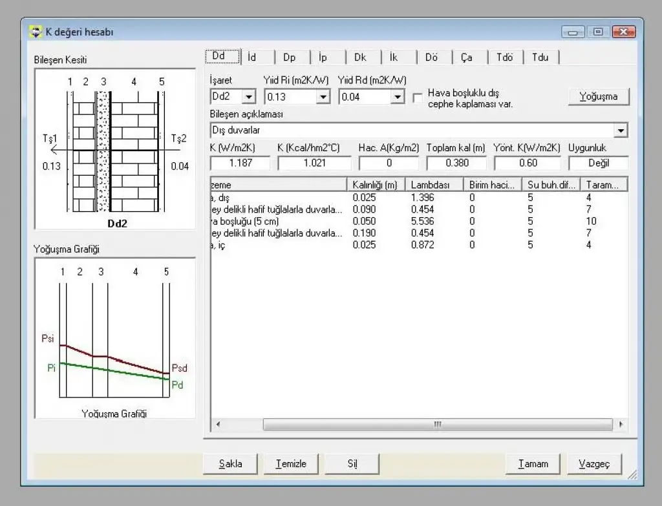Click the Yoğuşma Grafiği condensation chart
Image resolution: width=662 pixels, height=506 pixels.
[115, 338]
